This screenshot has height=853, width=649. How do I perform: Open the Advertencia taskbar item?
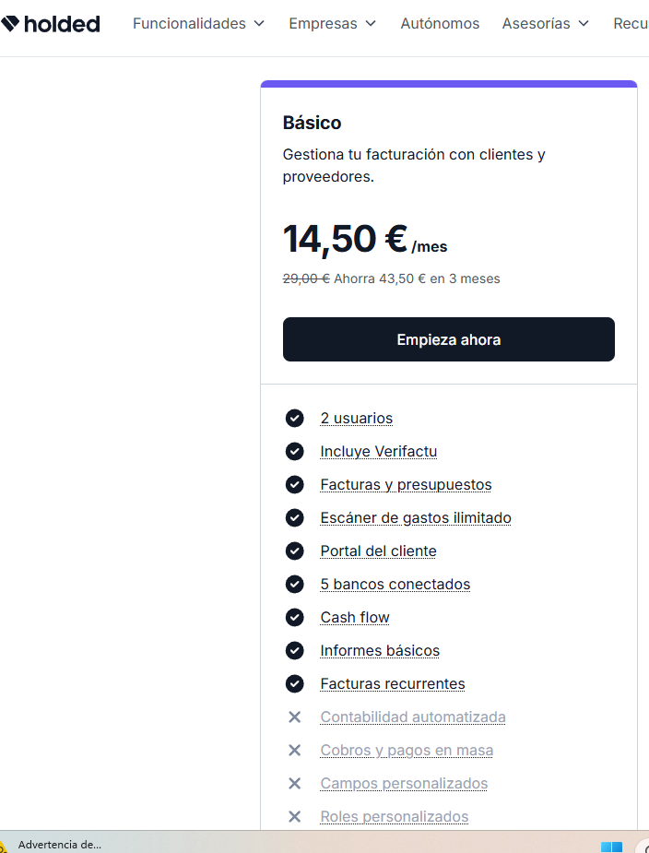[58, 845]
